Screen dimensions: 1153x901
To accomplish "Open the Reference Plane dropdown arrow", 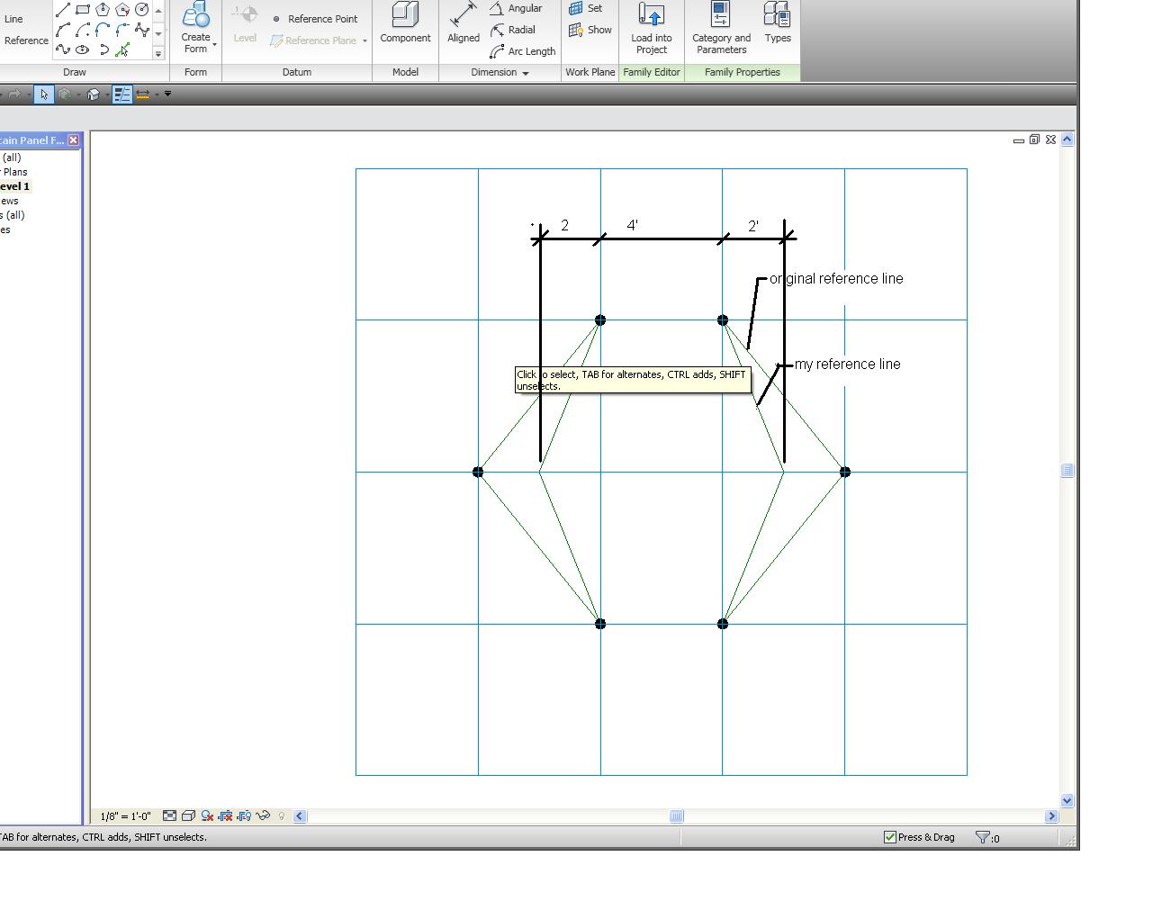I will [365, 41].
